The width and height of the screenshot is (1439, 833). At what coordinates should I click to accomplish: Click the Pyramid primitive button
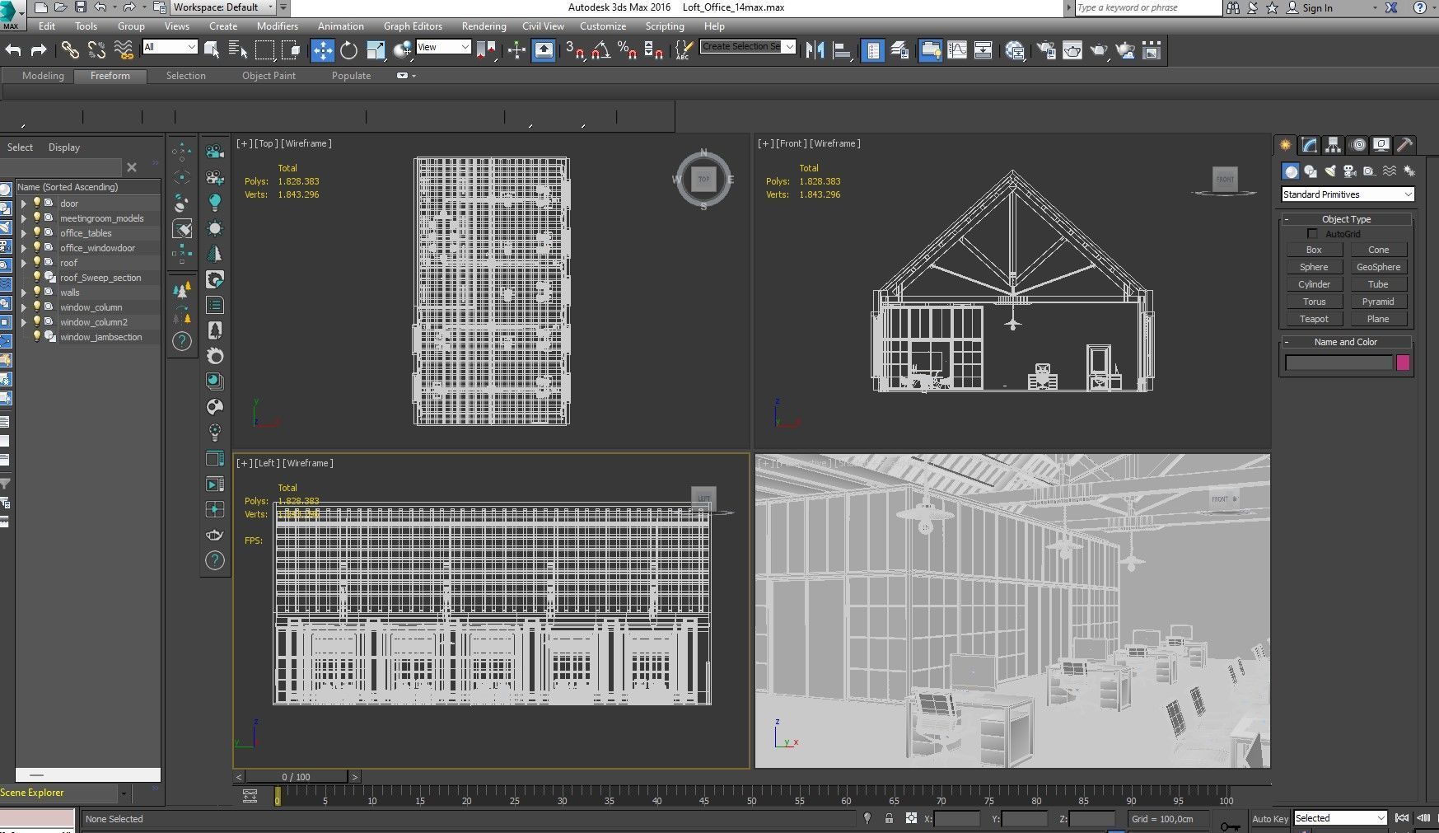click(1378, 302)
